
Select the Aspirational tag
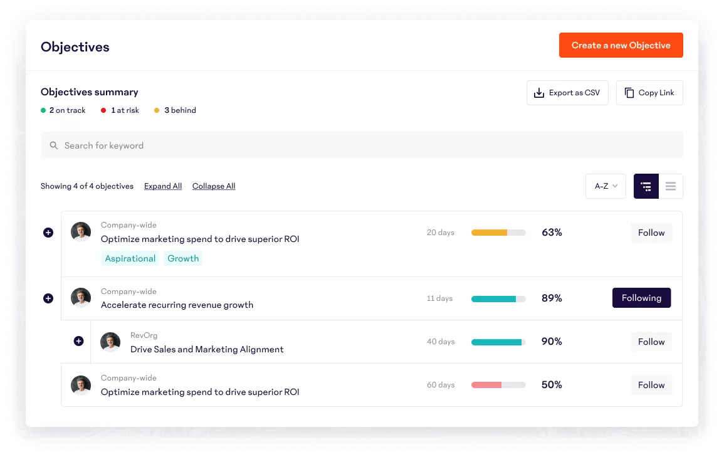[130, 258]
